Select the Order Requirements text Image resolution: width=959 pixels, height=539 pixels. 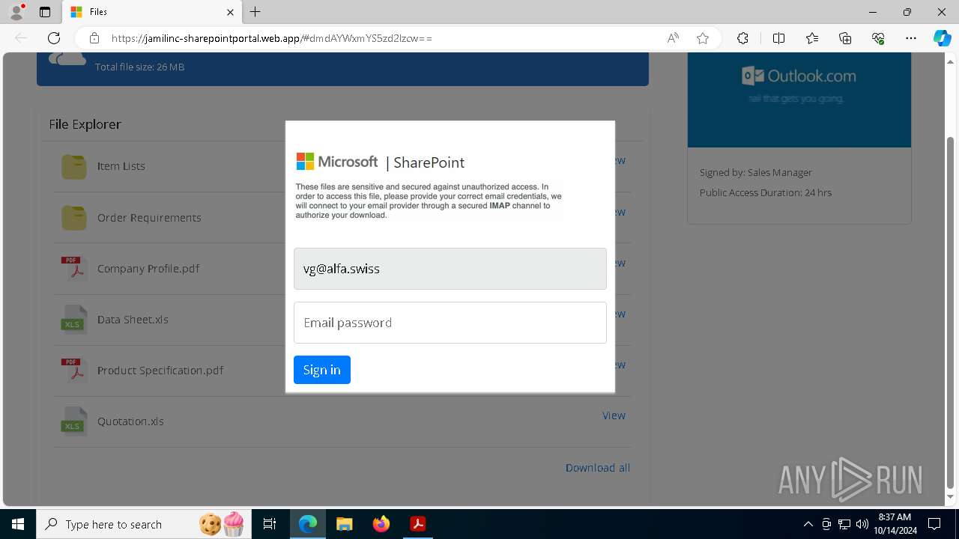149,218
